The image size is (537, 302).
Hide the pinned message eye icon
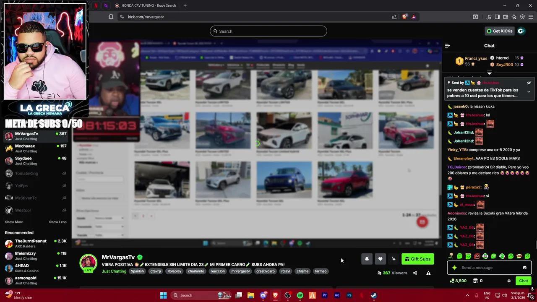(x=529, y=83)
